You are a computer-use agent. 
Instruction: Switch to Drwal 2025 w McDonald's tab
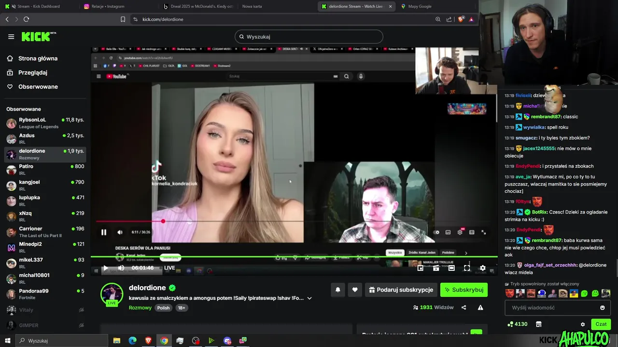(x=198, y=6)
